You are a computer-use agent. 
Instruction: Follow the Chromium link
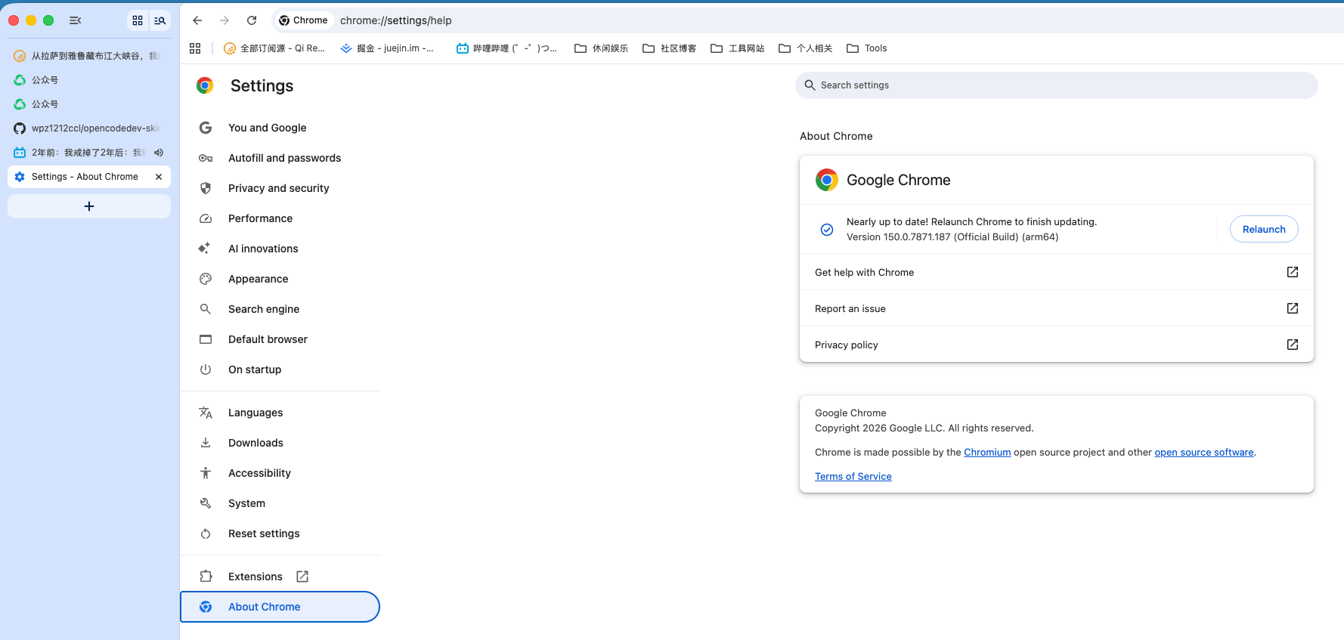[987, 453]
